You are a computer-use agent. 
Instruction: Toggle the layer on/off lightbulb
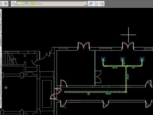click(x=19, y=4)
